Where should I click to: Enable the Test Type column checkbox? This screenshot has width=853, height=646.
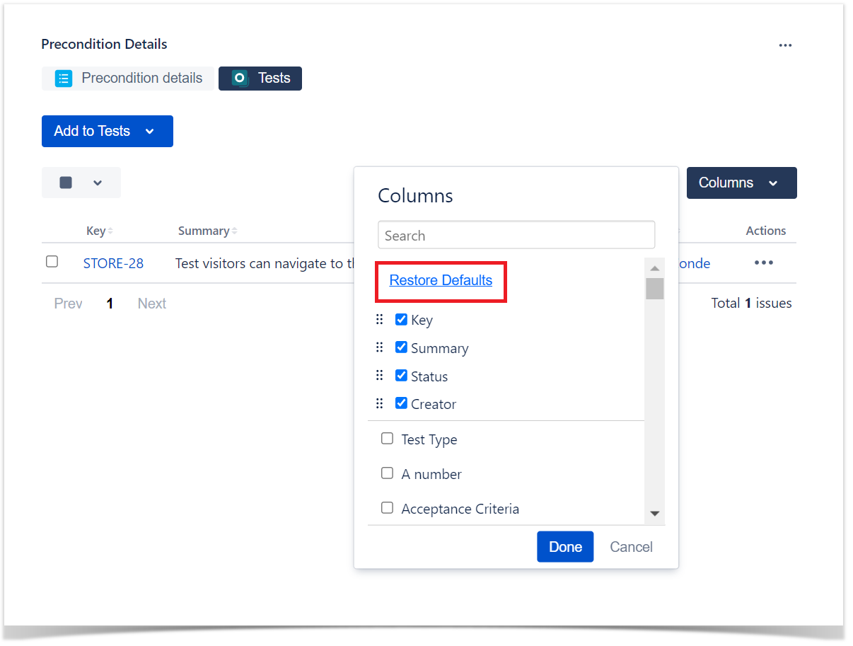pyautogui.click(x=387, y=439)
